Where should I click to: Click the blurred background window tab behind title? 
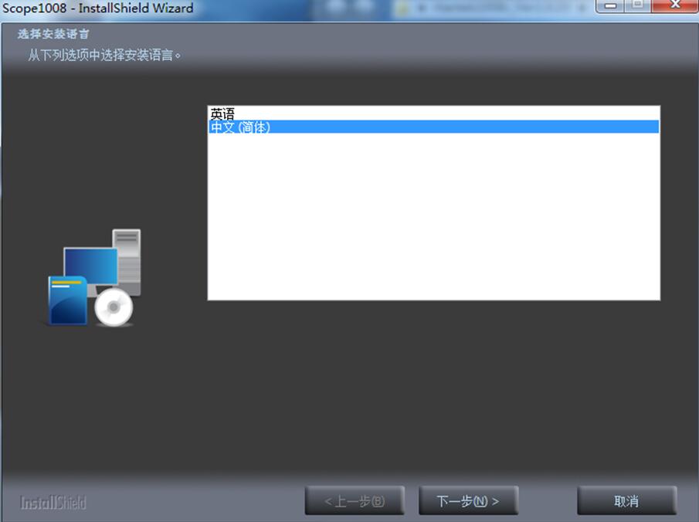coord(463,8)
